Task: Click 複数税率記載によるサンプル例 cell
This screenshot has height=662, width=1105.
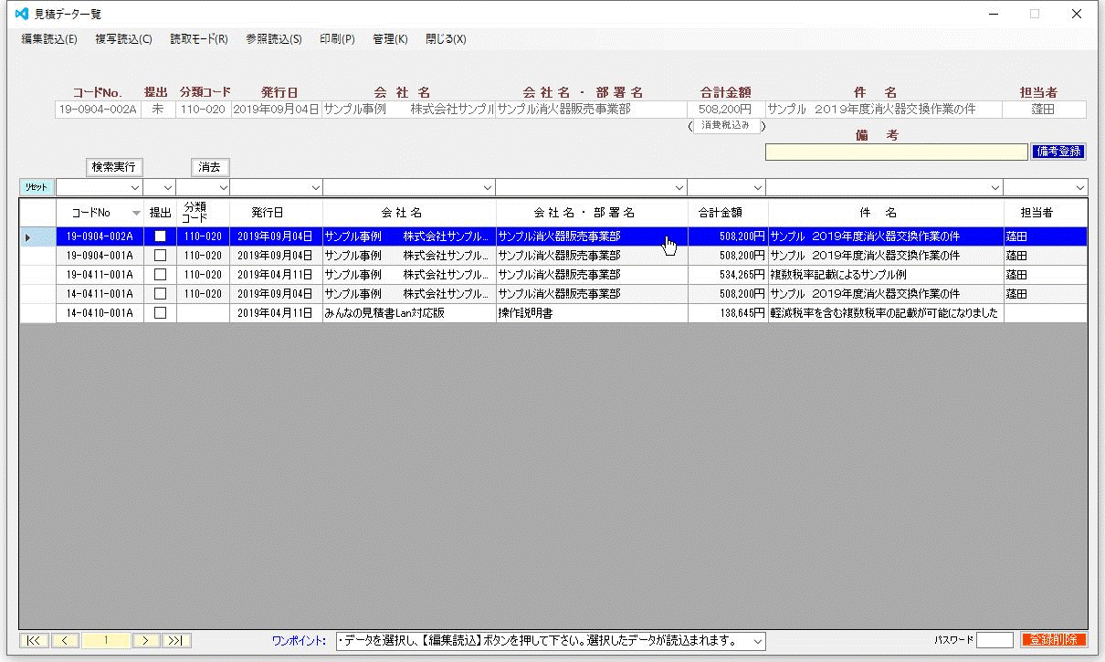Action: tap(886, 275)
